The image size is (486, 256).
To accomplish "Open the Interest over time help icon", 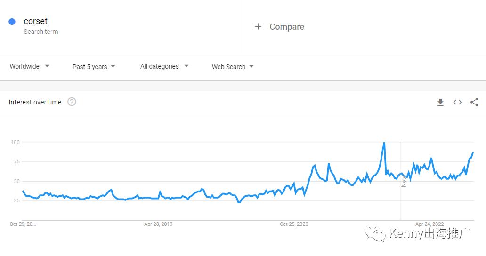I will point(72,102).
